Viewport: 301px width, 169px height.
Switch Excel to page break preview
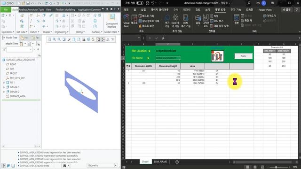pos(262,167)
